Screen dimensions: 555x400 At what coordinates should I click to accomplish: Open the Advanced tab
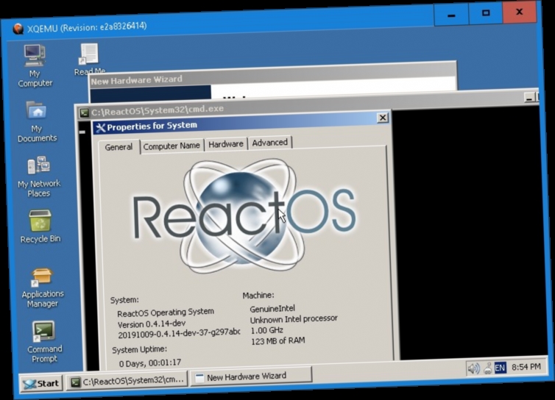pos(269,143)
